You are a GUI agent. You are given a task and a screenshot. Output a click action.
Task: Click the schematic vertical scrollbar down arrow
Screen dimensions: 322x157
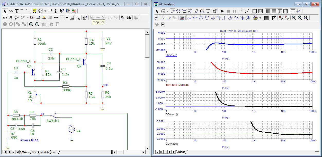[x=147, y=148]
